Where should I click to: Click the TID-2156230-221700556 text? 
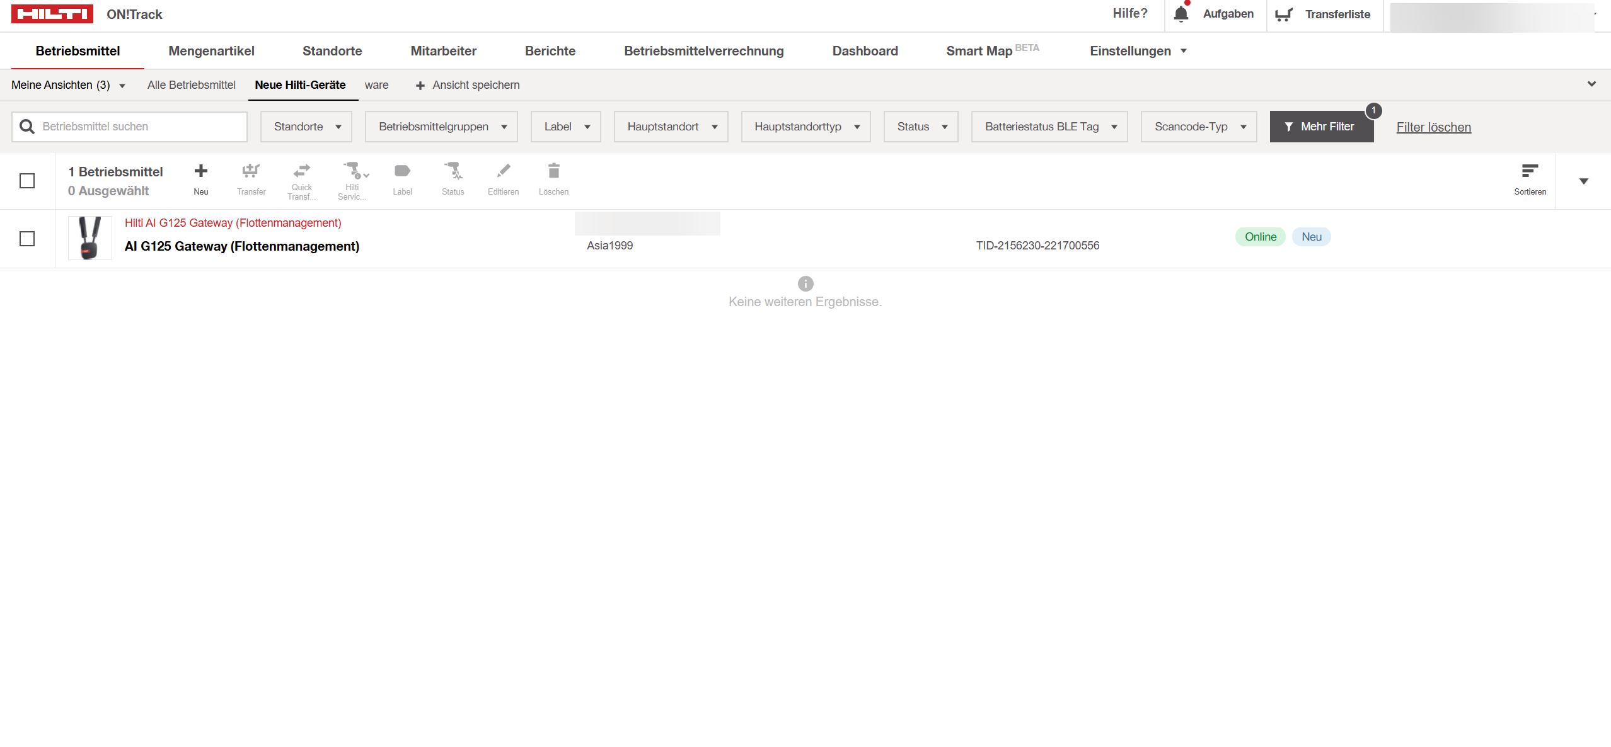(1037, 246)
